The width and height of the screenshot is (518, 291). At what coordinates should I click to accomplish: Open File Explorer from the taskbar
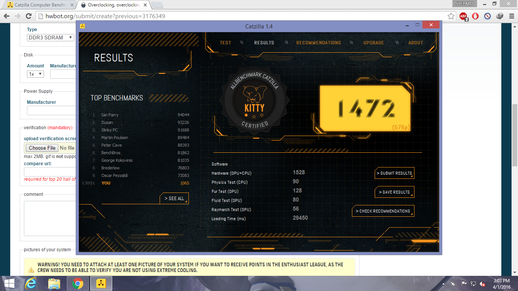point(54,283)
